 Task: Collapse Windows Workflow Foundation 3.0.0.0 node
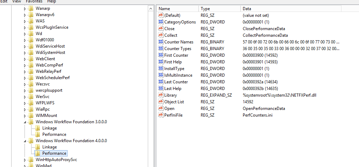click(25, 122)
